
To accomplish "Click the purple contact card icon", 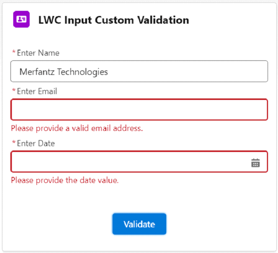I will (22, 19).
